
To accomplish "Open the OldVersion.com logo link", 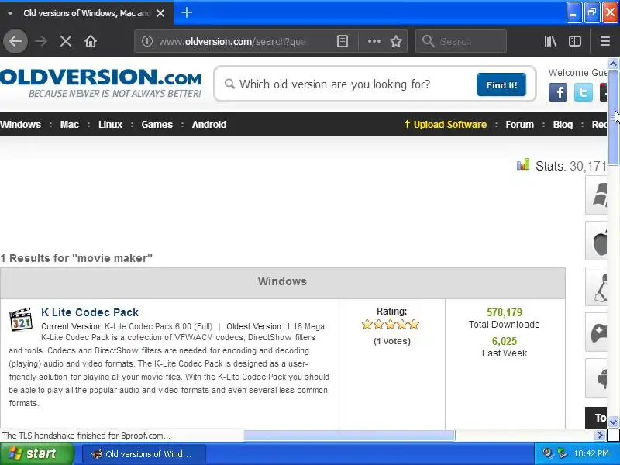I will click(x=101, y=83).
